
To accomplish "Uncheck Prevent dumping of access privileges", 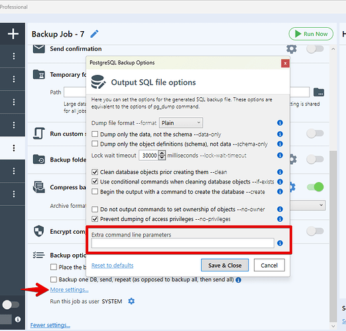I will click(95, 218).
